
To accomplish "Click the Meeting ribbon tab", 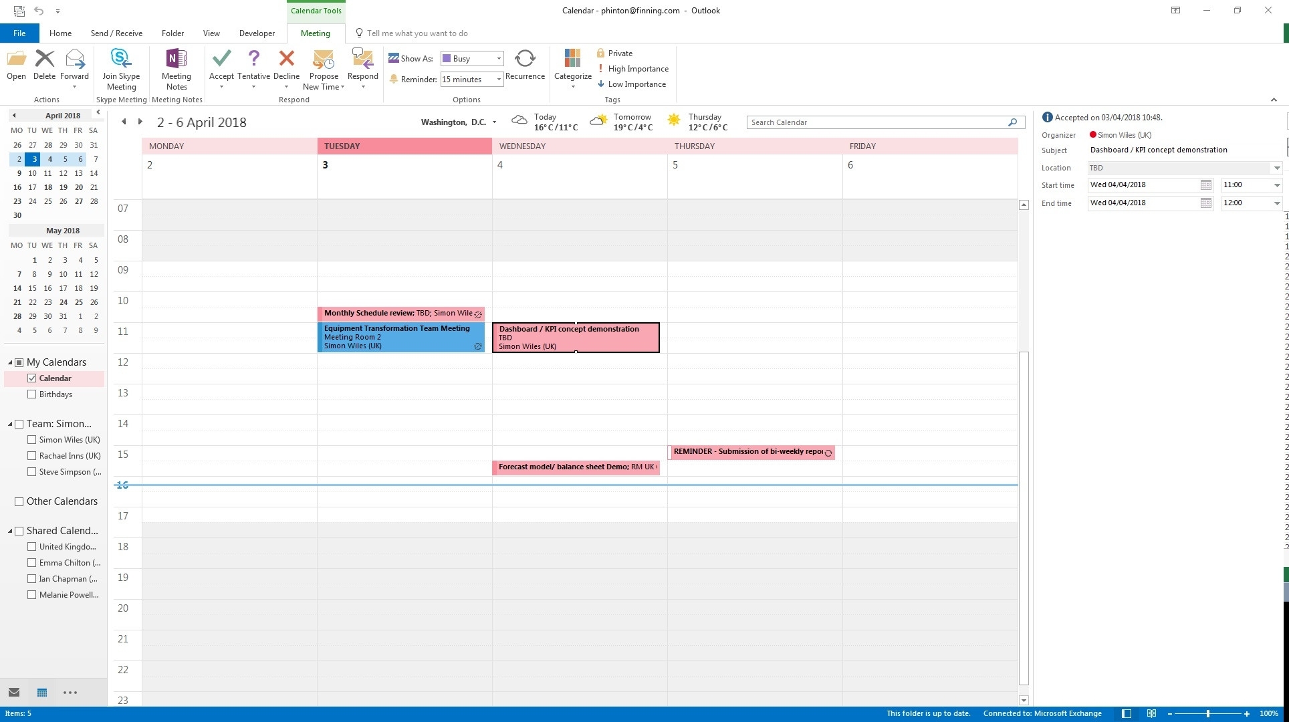I will pos(315,33).
